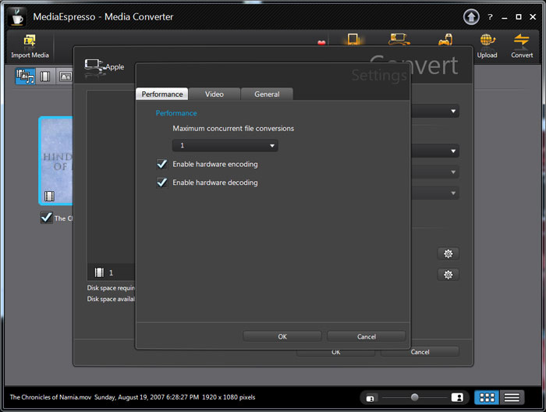Select the tablet device icon in toolbar
The height and width of the screenshot is (412, 546).
[353, 39]
